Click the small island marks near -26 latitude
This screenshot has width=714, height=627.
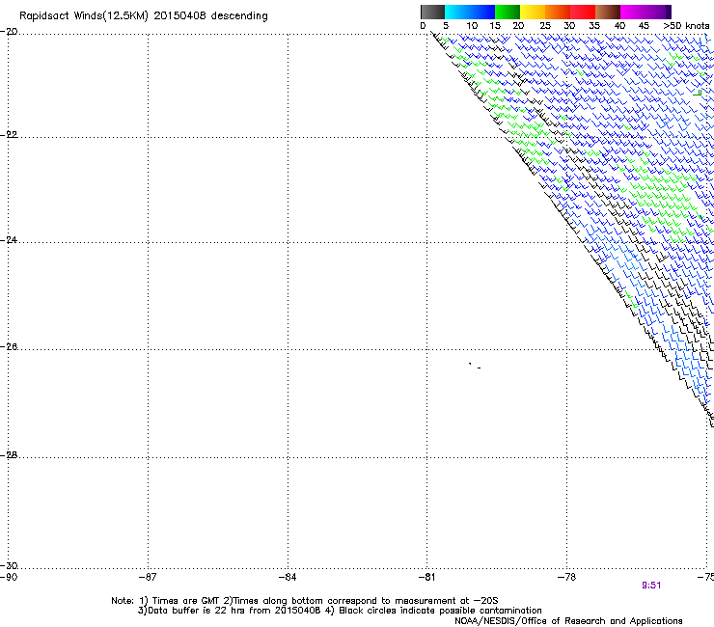475,366
